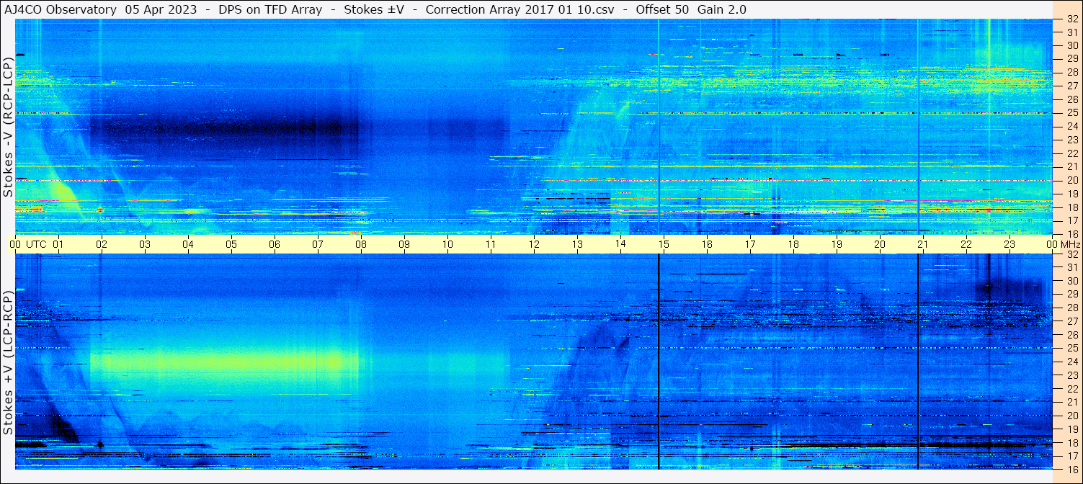Click 18 MHz label on upper -V panel
Viewport: 1083px width, 484px height.
click(x=1072, y=207)
